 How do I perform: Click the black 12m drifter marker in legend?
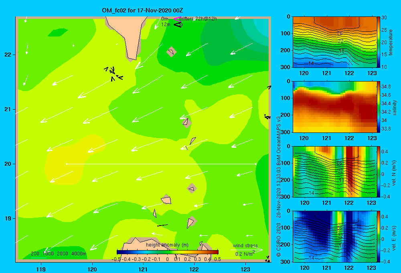click(x=178, y=24)
